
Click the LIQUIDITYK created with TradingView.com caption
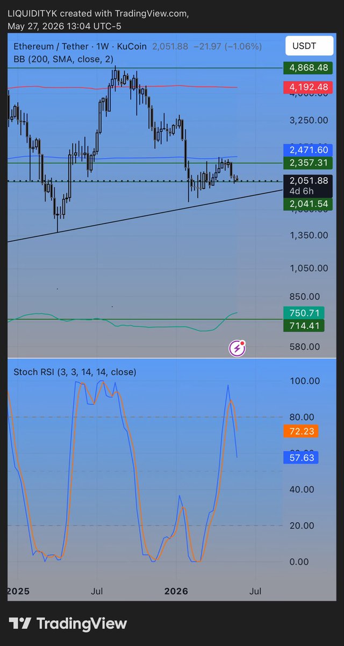(98, 13)
